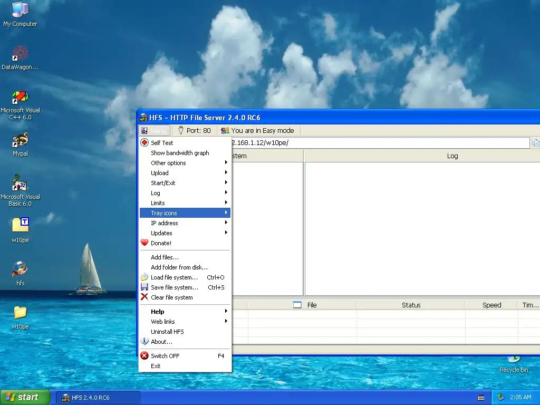
Task: Toggle the 'You are in Easy mode' button
Action: 258,131
